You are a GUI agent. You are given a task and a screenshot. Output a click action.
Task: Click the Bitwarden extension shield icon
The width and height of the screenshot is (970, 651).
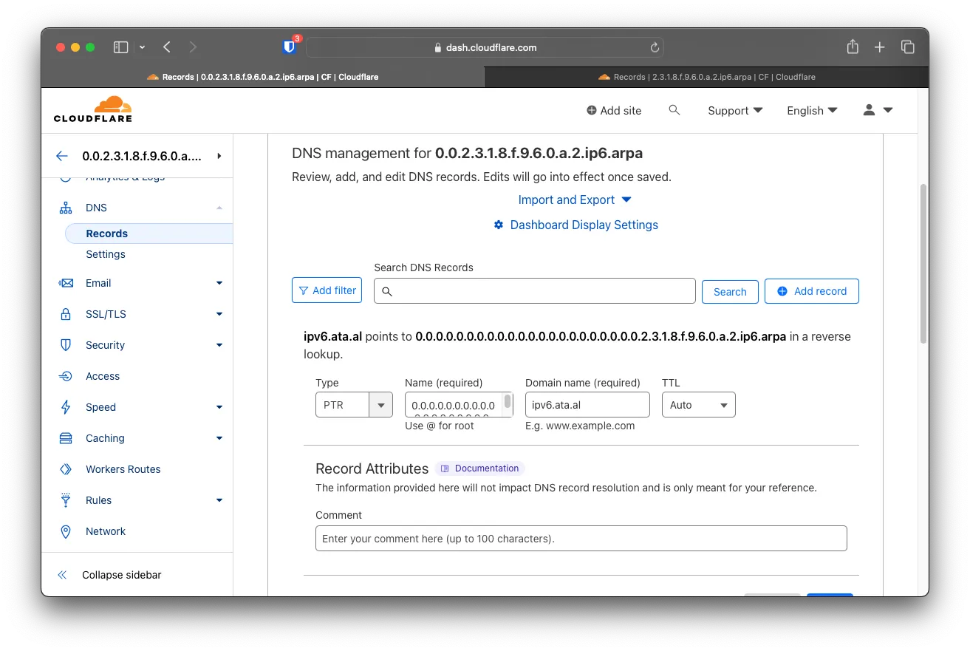(289, 47)
